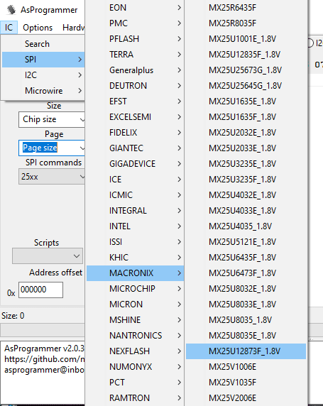
Task: Choose chip MX25R6435F
Action: click(x=246, y=8)
